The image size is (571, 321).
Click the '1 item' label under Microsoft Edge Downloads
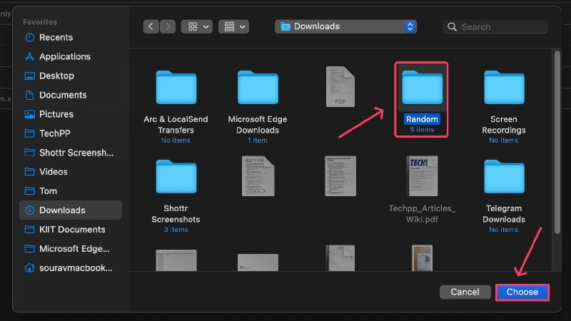[x=258, y=141]
